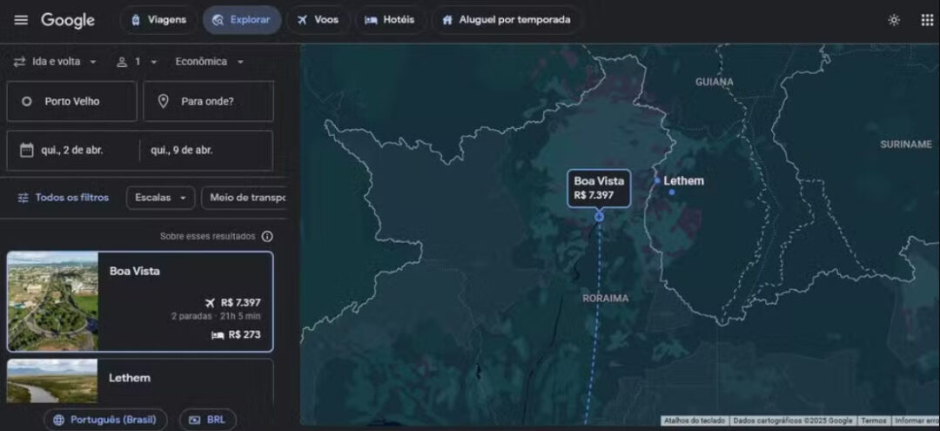Click the info icon beside 'Sobre esses resultados'
Screen dimensions: 940x431
267,236
